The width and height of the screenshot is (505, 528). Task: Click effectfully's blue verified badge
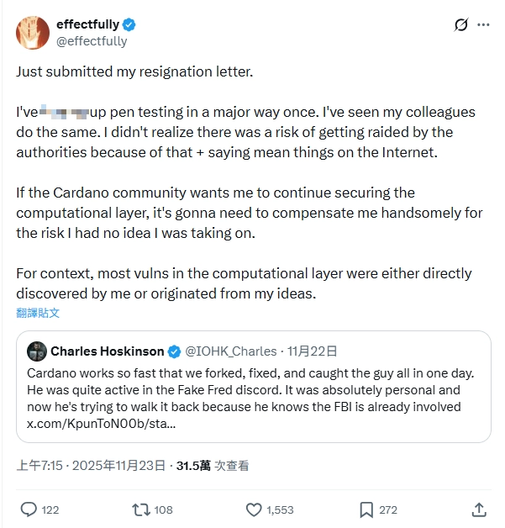(x=129, y=24)
